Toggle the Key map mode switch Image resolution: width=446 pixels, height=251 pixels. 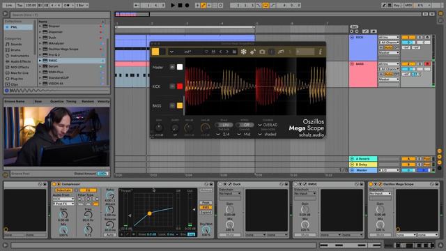pos(397,5)
